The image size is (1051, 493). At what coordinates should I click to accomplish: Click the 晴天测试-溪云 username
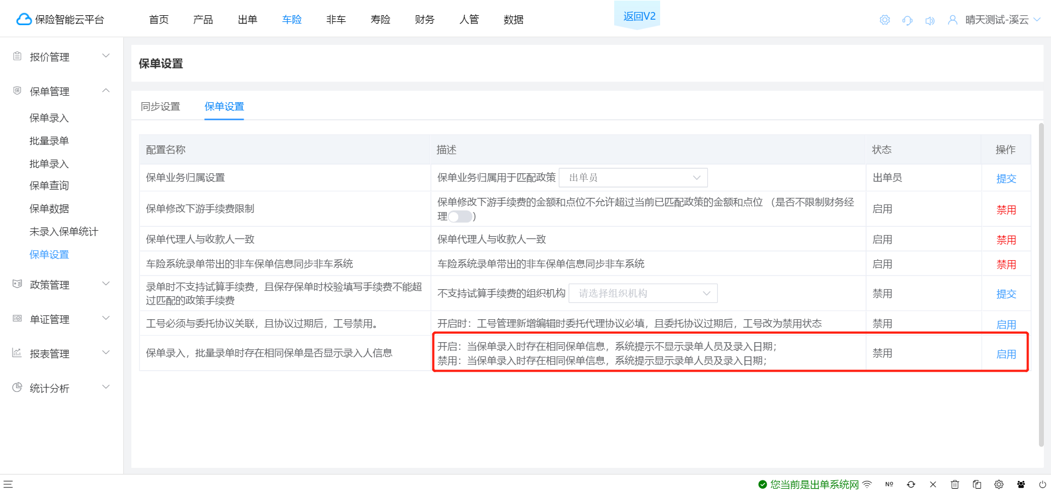pyautogui.click(x=997, y=20)
